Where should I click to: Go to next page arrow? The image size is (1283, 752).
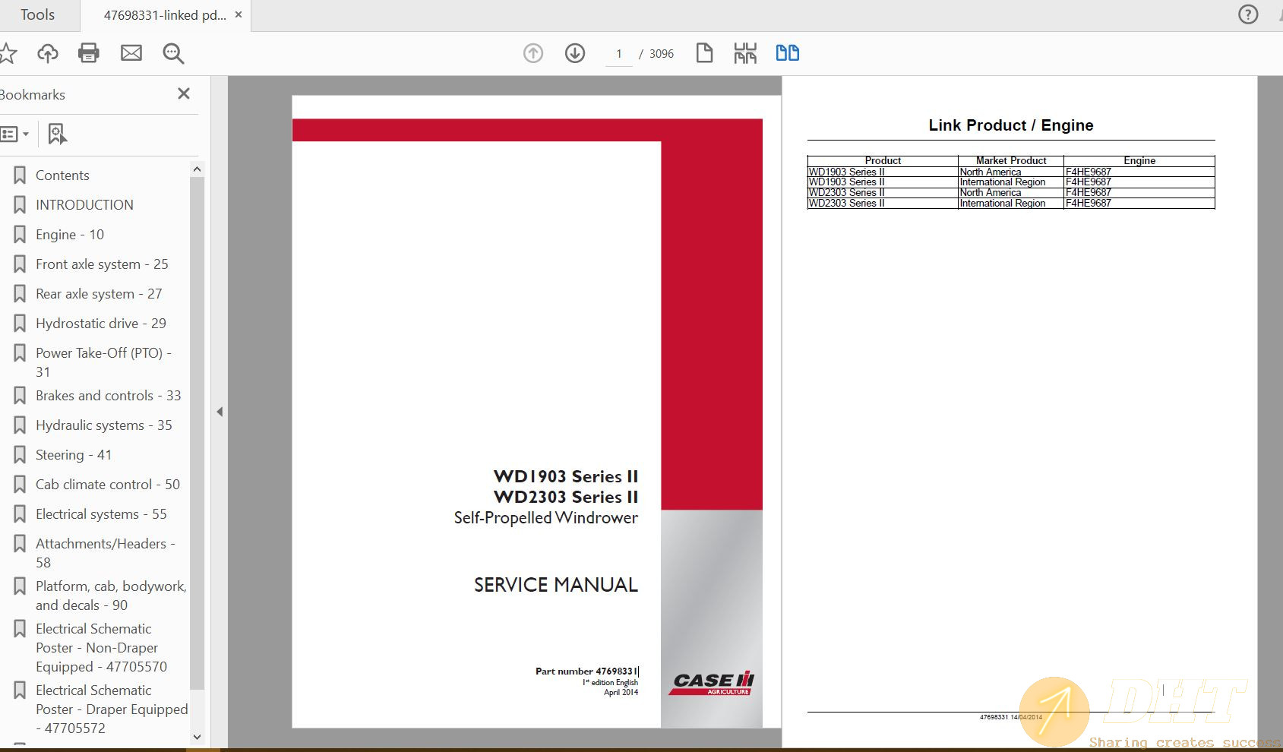[x=575, y=53]
